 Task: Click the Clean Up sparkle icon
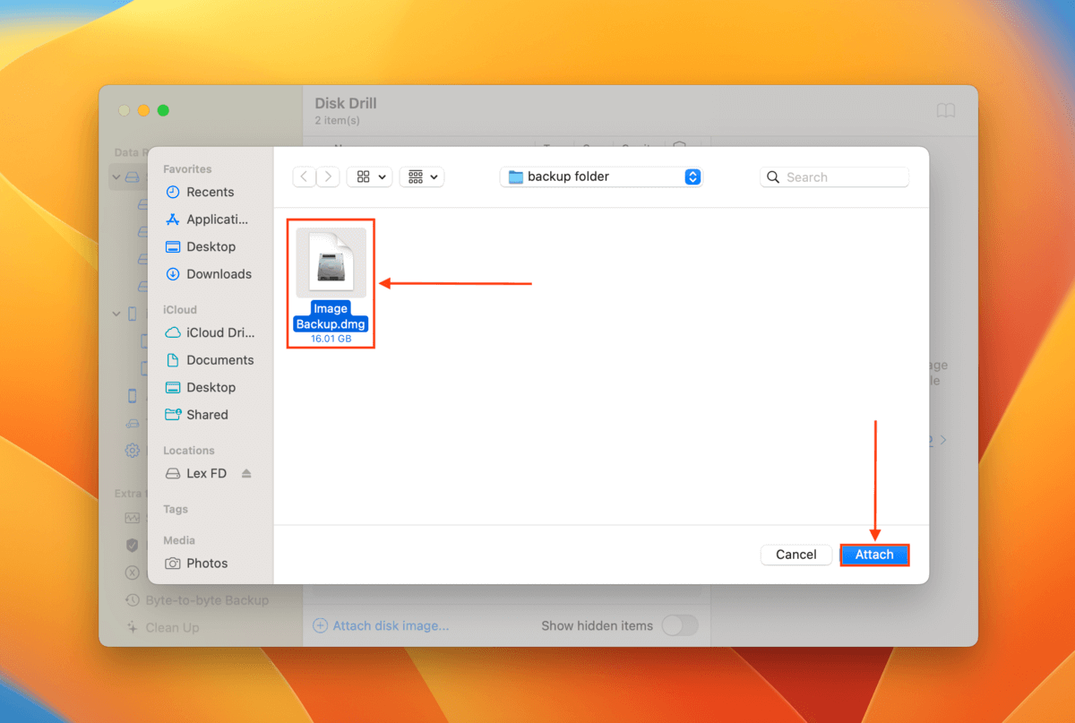point(132,628)
